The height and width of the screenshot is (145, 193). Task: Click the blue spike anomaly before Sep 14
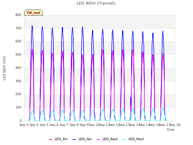coord(131,101)
